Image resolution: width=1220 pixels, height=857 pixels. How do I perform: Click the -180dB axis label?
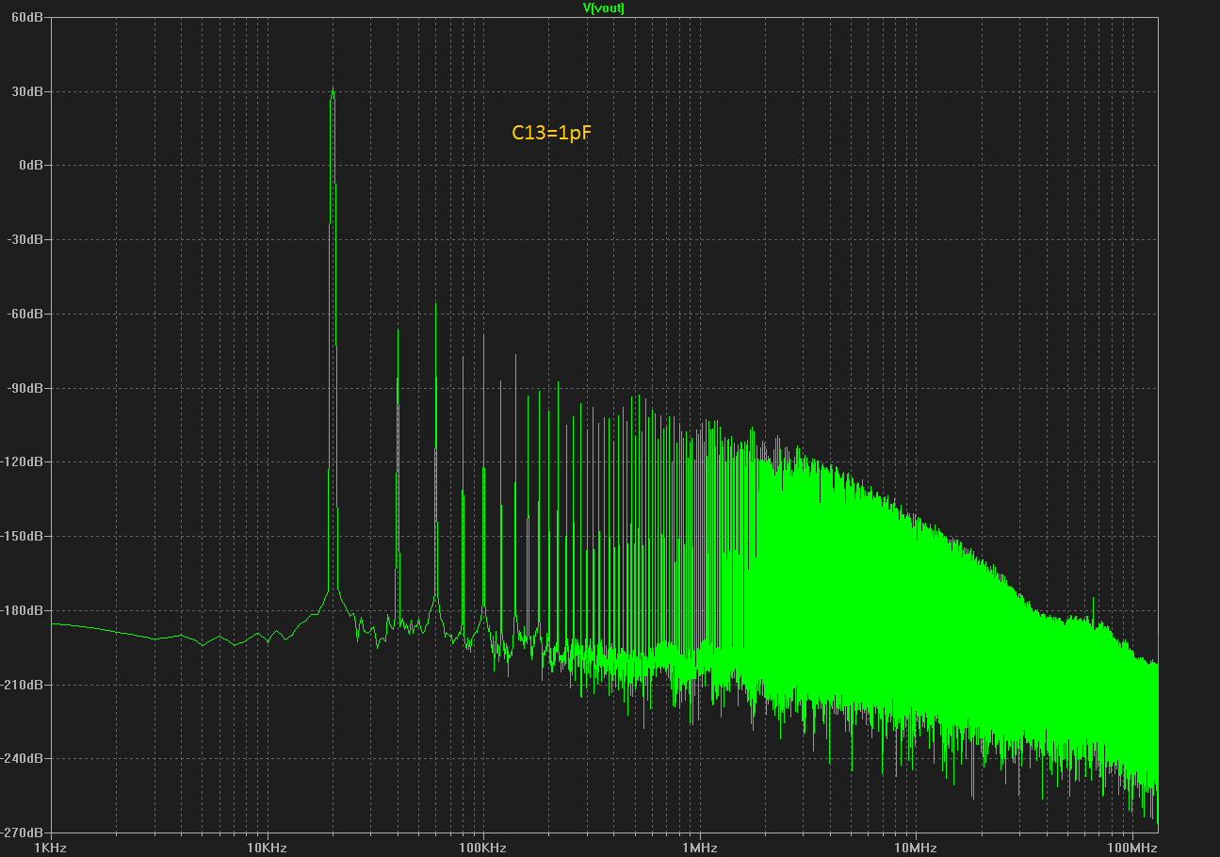click(23, 610)
